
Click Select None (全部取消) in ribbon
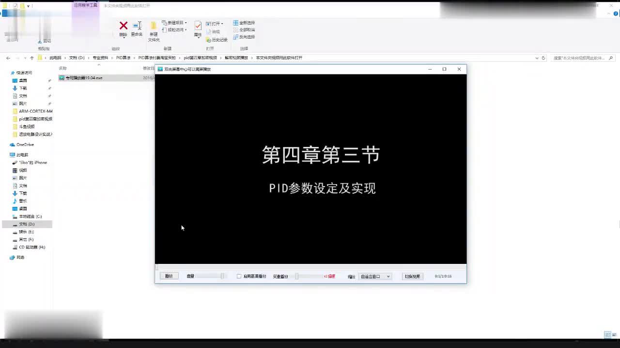244,29
